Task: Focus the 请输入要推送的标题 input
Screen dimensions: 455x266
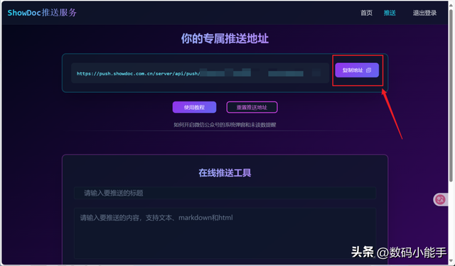Action: coord(225,193)
